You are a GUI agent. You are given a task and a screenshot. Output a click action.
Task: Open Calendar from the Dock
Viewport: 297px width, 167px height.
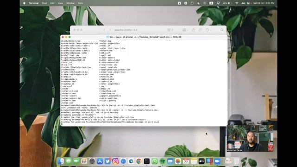tap(186, 161)
